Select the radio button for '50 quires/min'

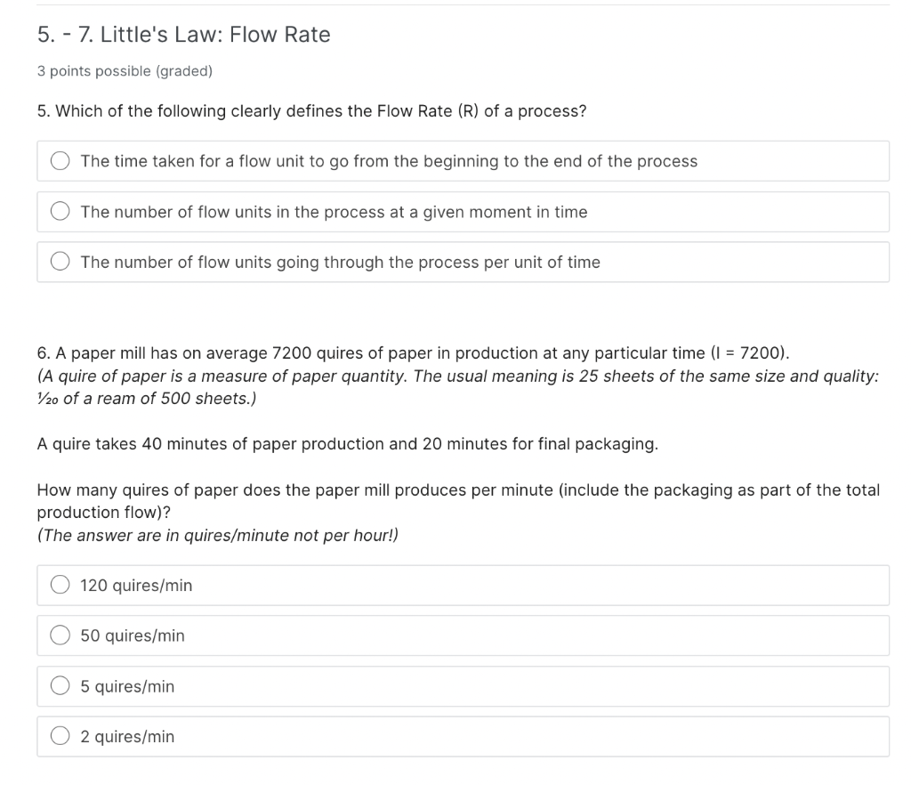[x=60, y=635]
